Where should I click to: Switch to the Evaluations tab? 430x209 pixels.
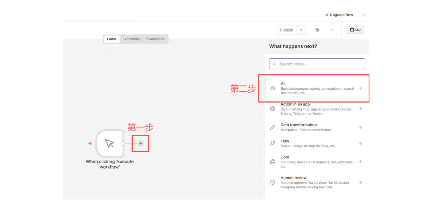pyautogui.click(x=155, y=39)
